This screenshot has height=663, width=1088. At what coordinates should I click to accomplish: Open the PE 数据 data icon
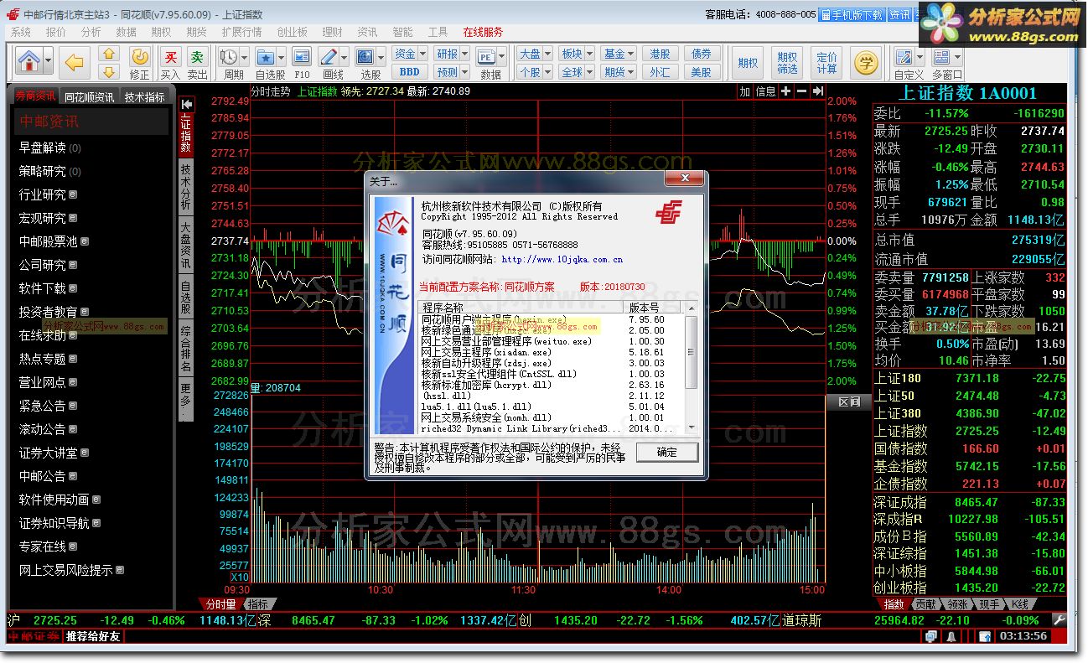pyautogui.click(x=486, y=56)
